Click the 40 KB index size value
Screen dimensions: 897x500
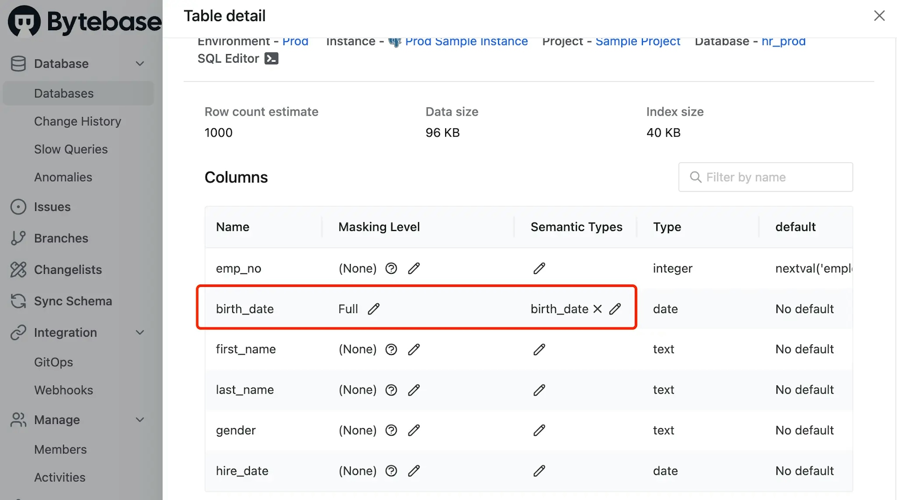tap(663, 133)
